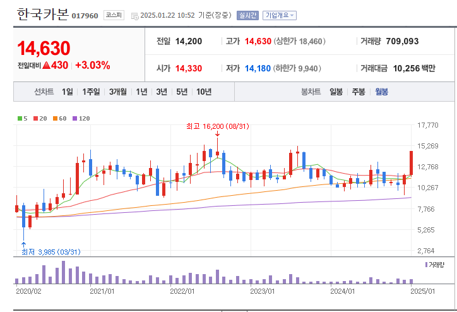The height and width of the screenshot is (312, 457).
Task: Show the 10년 line chart
Action: point(204,92)
